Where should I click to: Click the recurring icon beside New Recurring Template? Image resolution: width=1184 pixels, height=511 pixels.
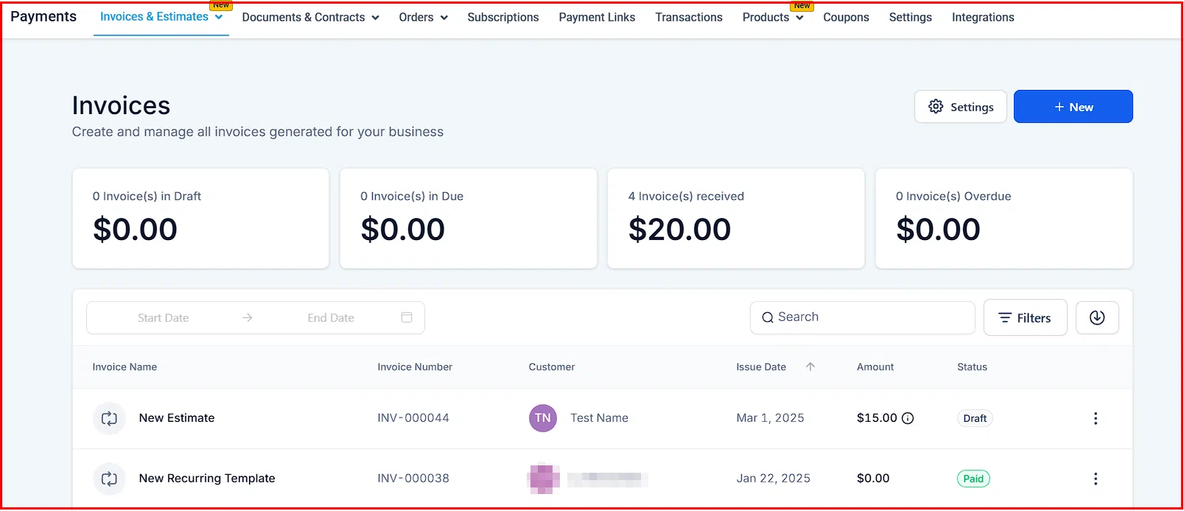point(109,479)
